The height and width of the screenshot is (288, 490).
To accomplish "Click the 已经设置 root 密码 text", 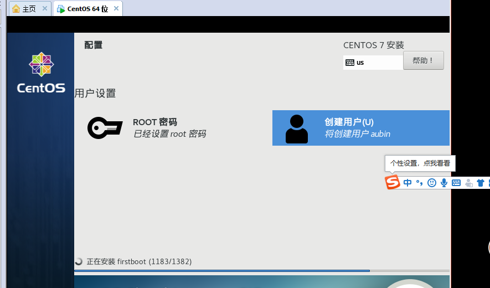I will pyautogui.click(x=169, y=134).
